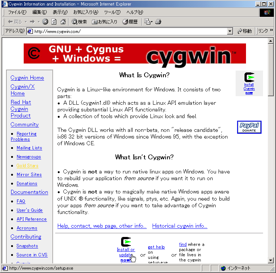Click the page icon in the status bar
276x273 pixels.
(5, 268)
